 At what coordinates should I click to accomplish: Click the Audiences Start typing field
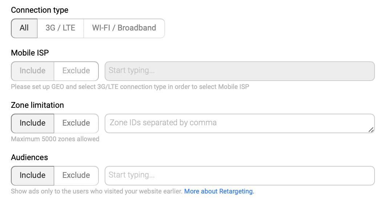coord(239,175)
